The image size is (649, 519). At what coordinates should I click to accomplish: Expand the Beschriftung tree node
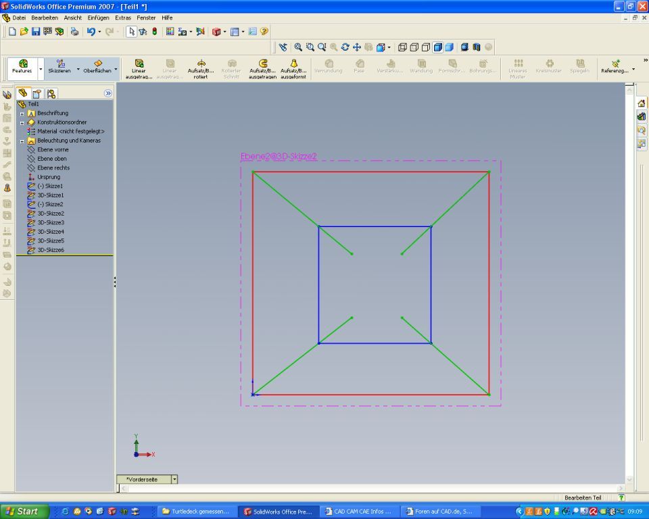pos(22,114)
